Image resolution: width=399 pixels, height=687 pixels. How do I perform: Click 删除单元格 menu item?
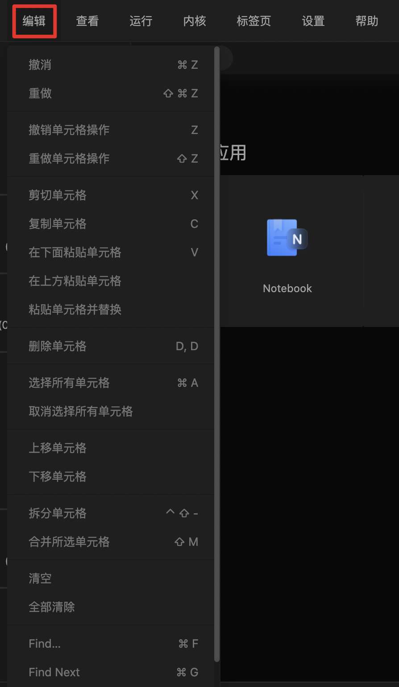click(x=111, y=346)
